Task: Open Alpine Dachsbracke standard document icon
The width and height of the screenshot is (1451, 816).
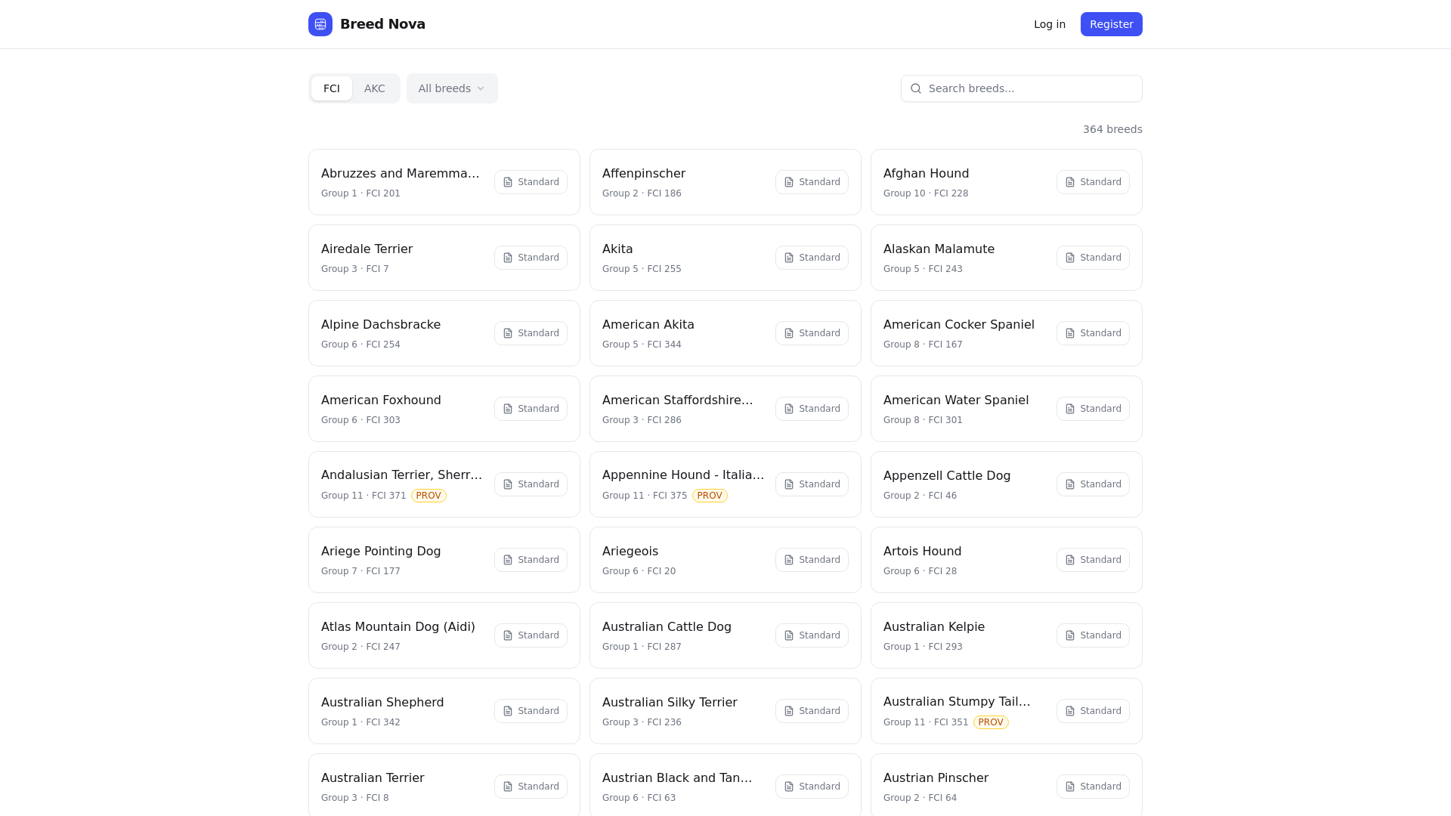Action: click(508, 333)
